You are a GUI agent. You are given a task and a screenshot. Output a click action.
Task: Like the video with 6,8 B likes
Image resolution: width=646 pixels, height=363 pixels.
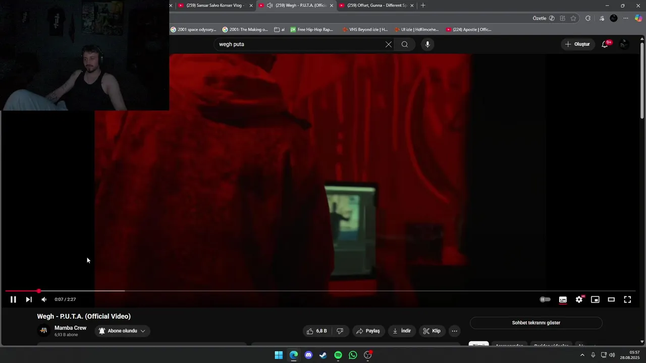tap(317, 331)
